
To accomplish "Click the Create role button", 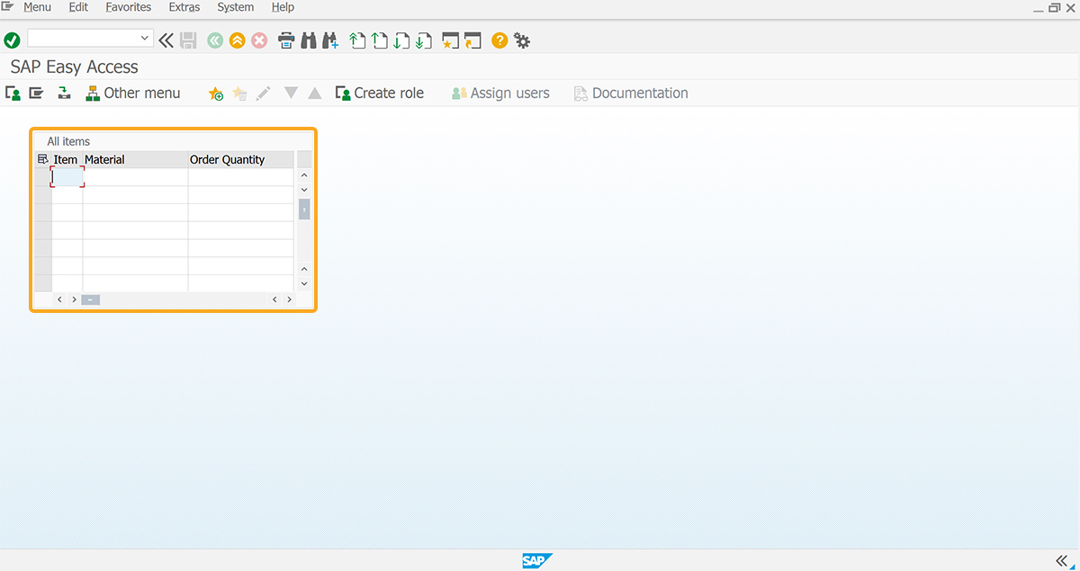I will pos(379,93).
